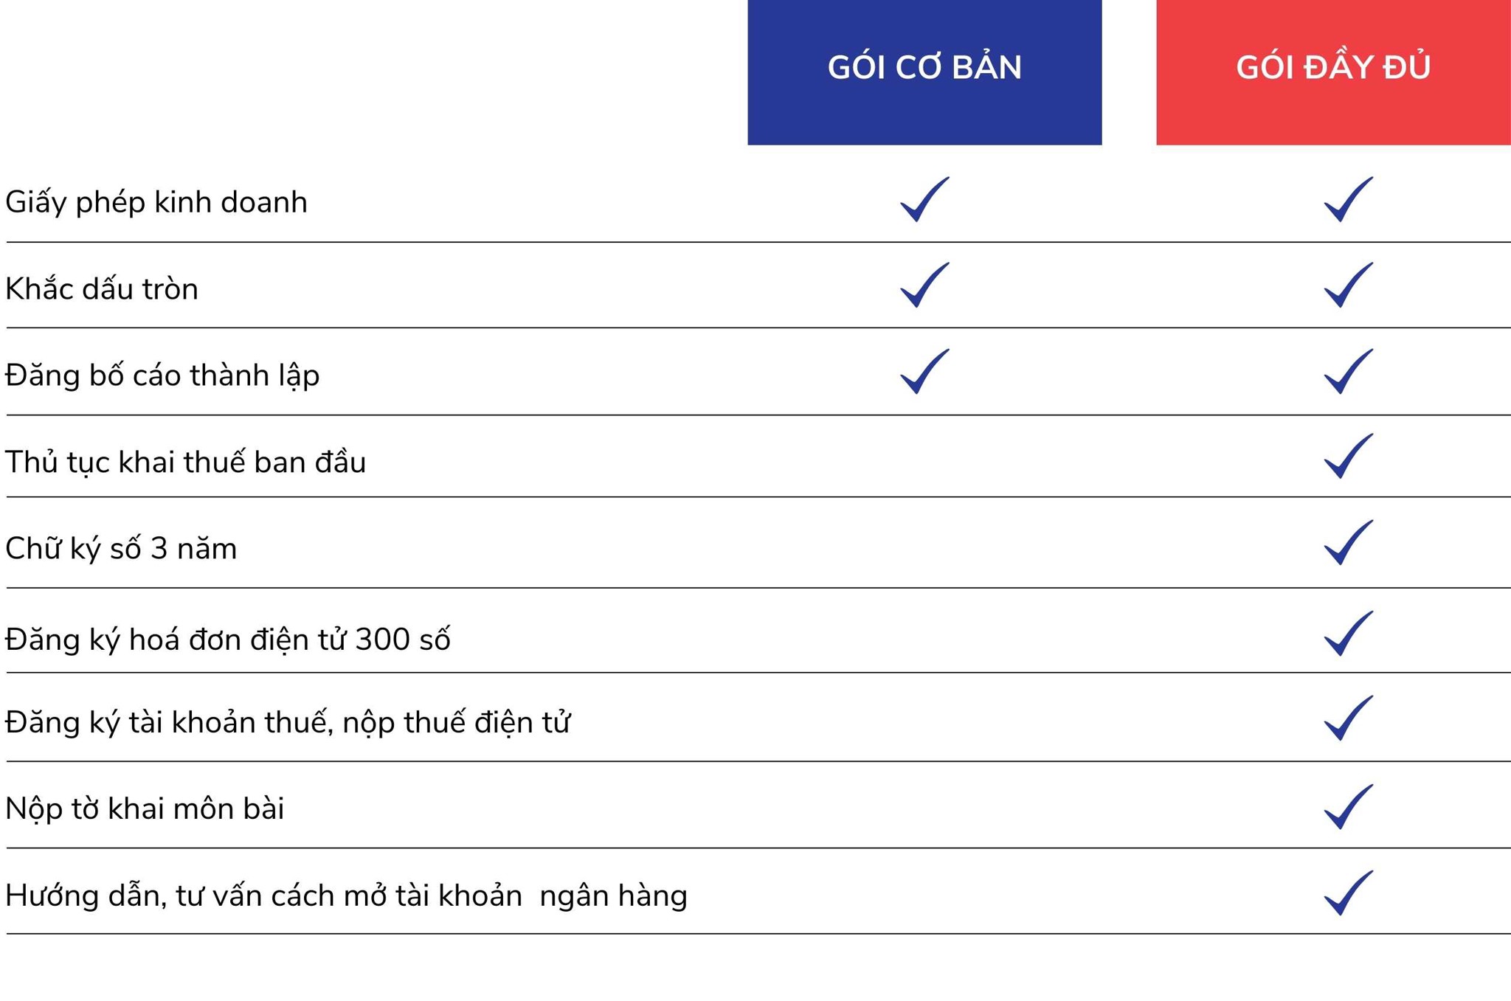This screenshot has width=1511, height=1001.
Task: Click basic package checkmark for Giấy phép kinh doanh
Action: coord(924,200)
